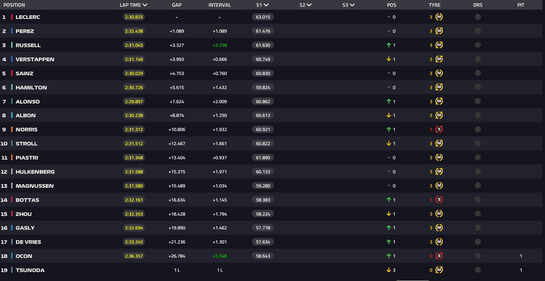Click Leclerc's 2:30.825 lap time

[134, 17]
